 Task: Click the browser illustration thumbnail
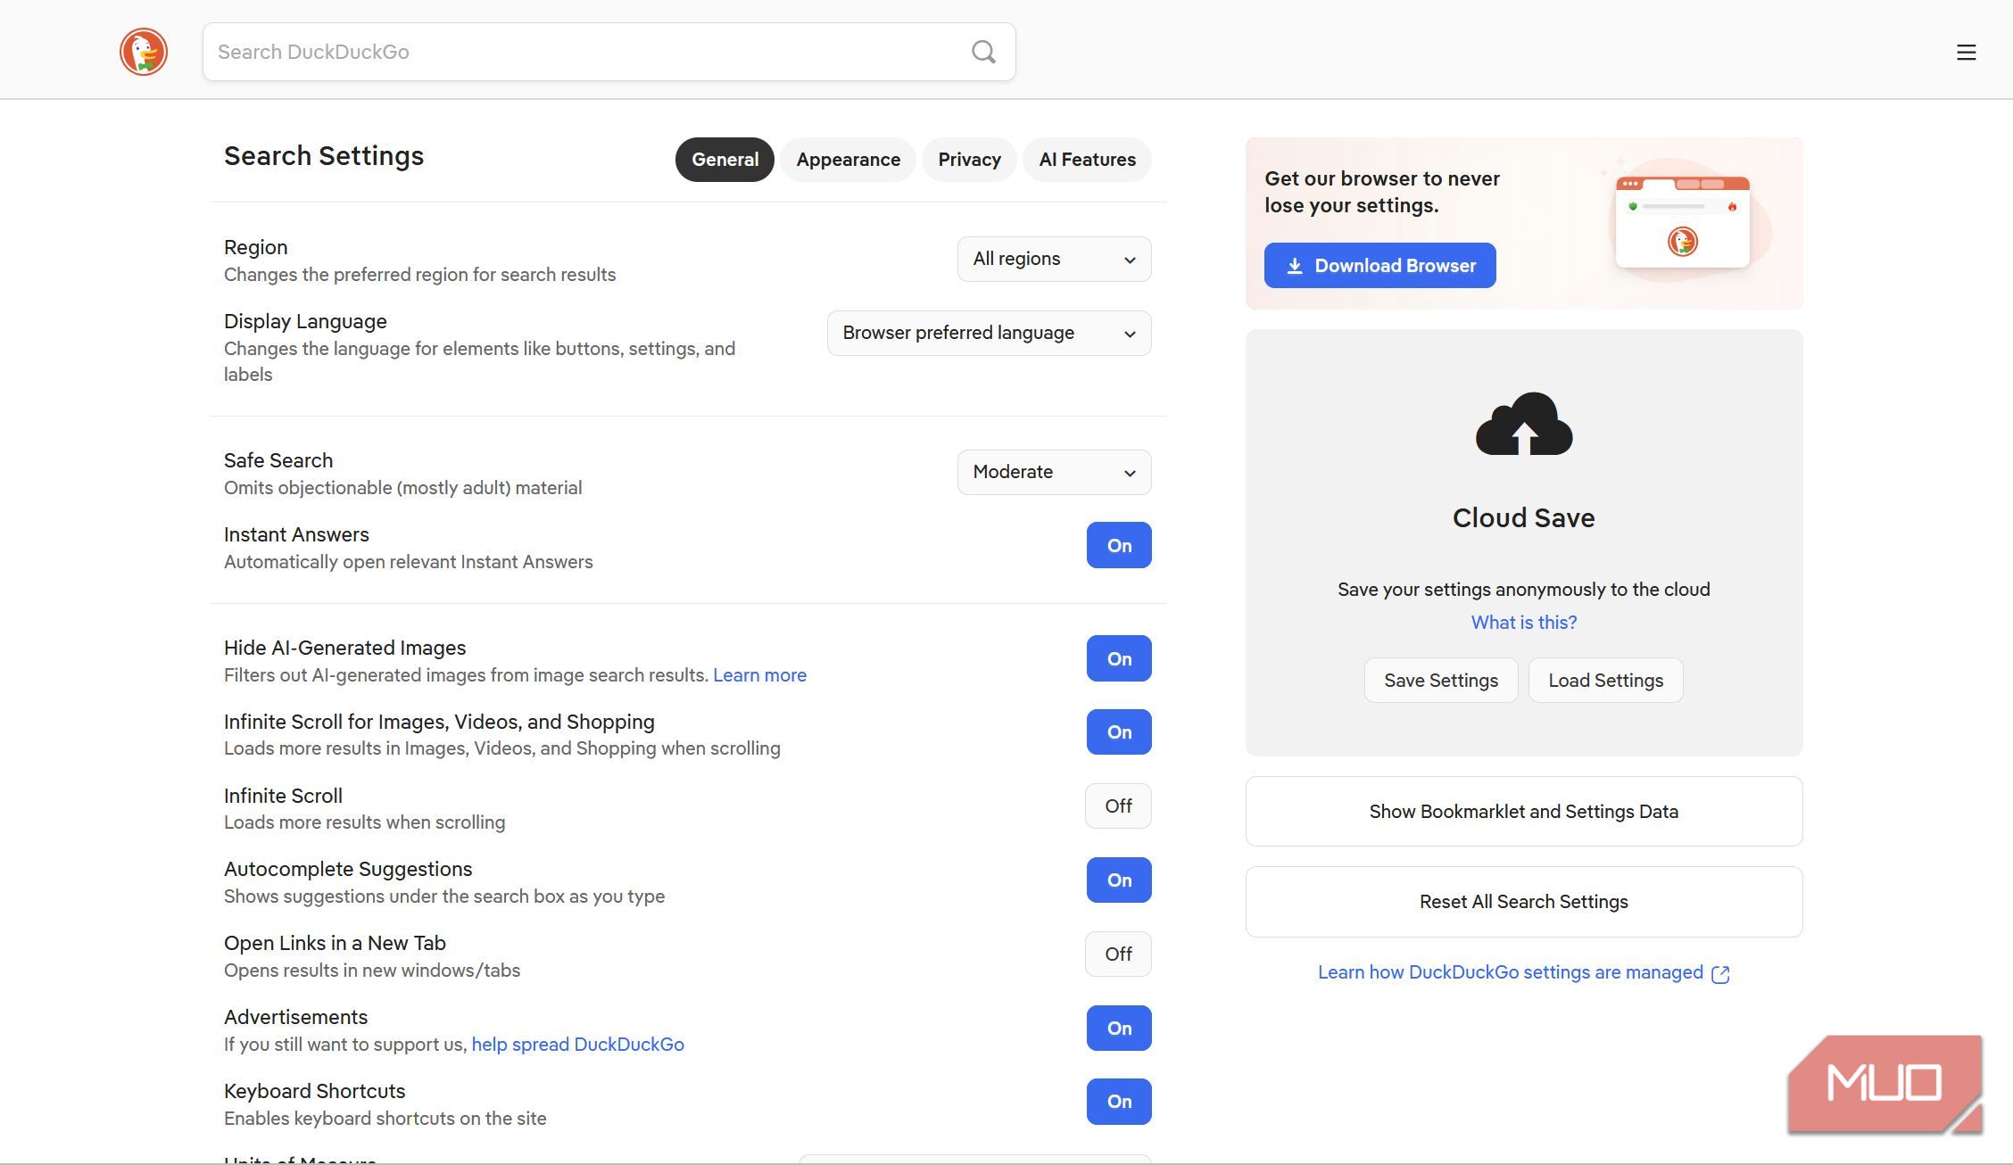click(x=1683, y=222)
